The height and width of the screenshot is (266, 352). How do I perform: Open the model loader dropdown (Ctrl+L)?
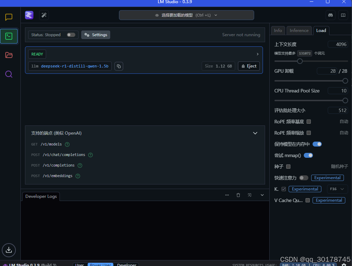pos(186,15)
